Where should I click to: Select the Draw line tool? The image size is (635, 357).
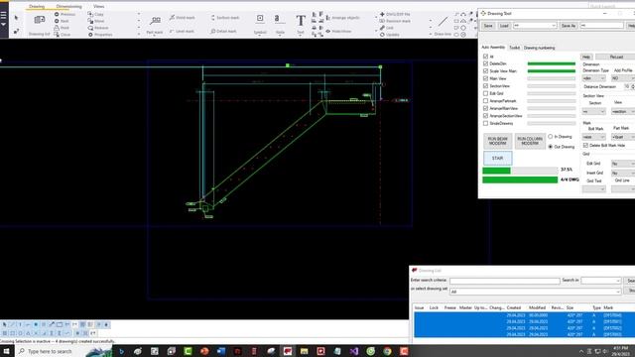coord(443,21)
